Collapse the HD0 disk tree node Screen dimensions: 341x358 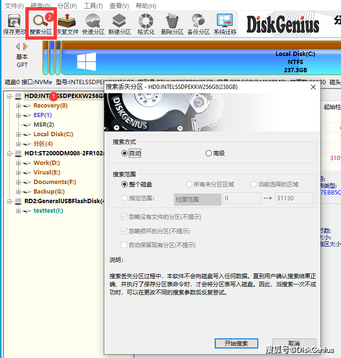9,96
